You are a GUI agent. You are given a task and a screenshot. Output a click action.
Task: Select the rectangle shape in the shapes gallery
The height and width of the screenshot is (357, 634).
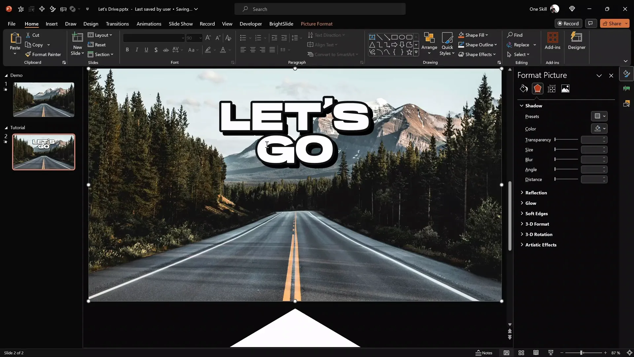394,37
